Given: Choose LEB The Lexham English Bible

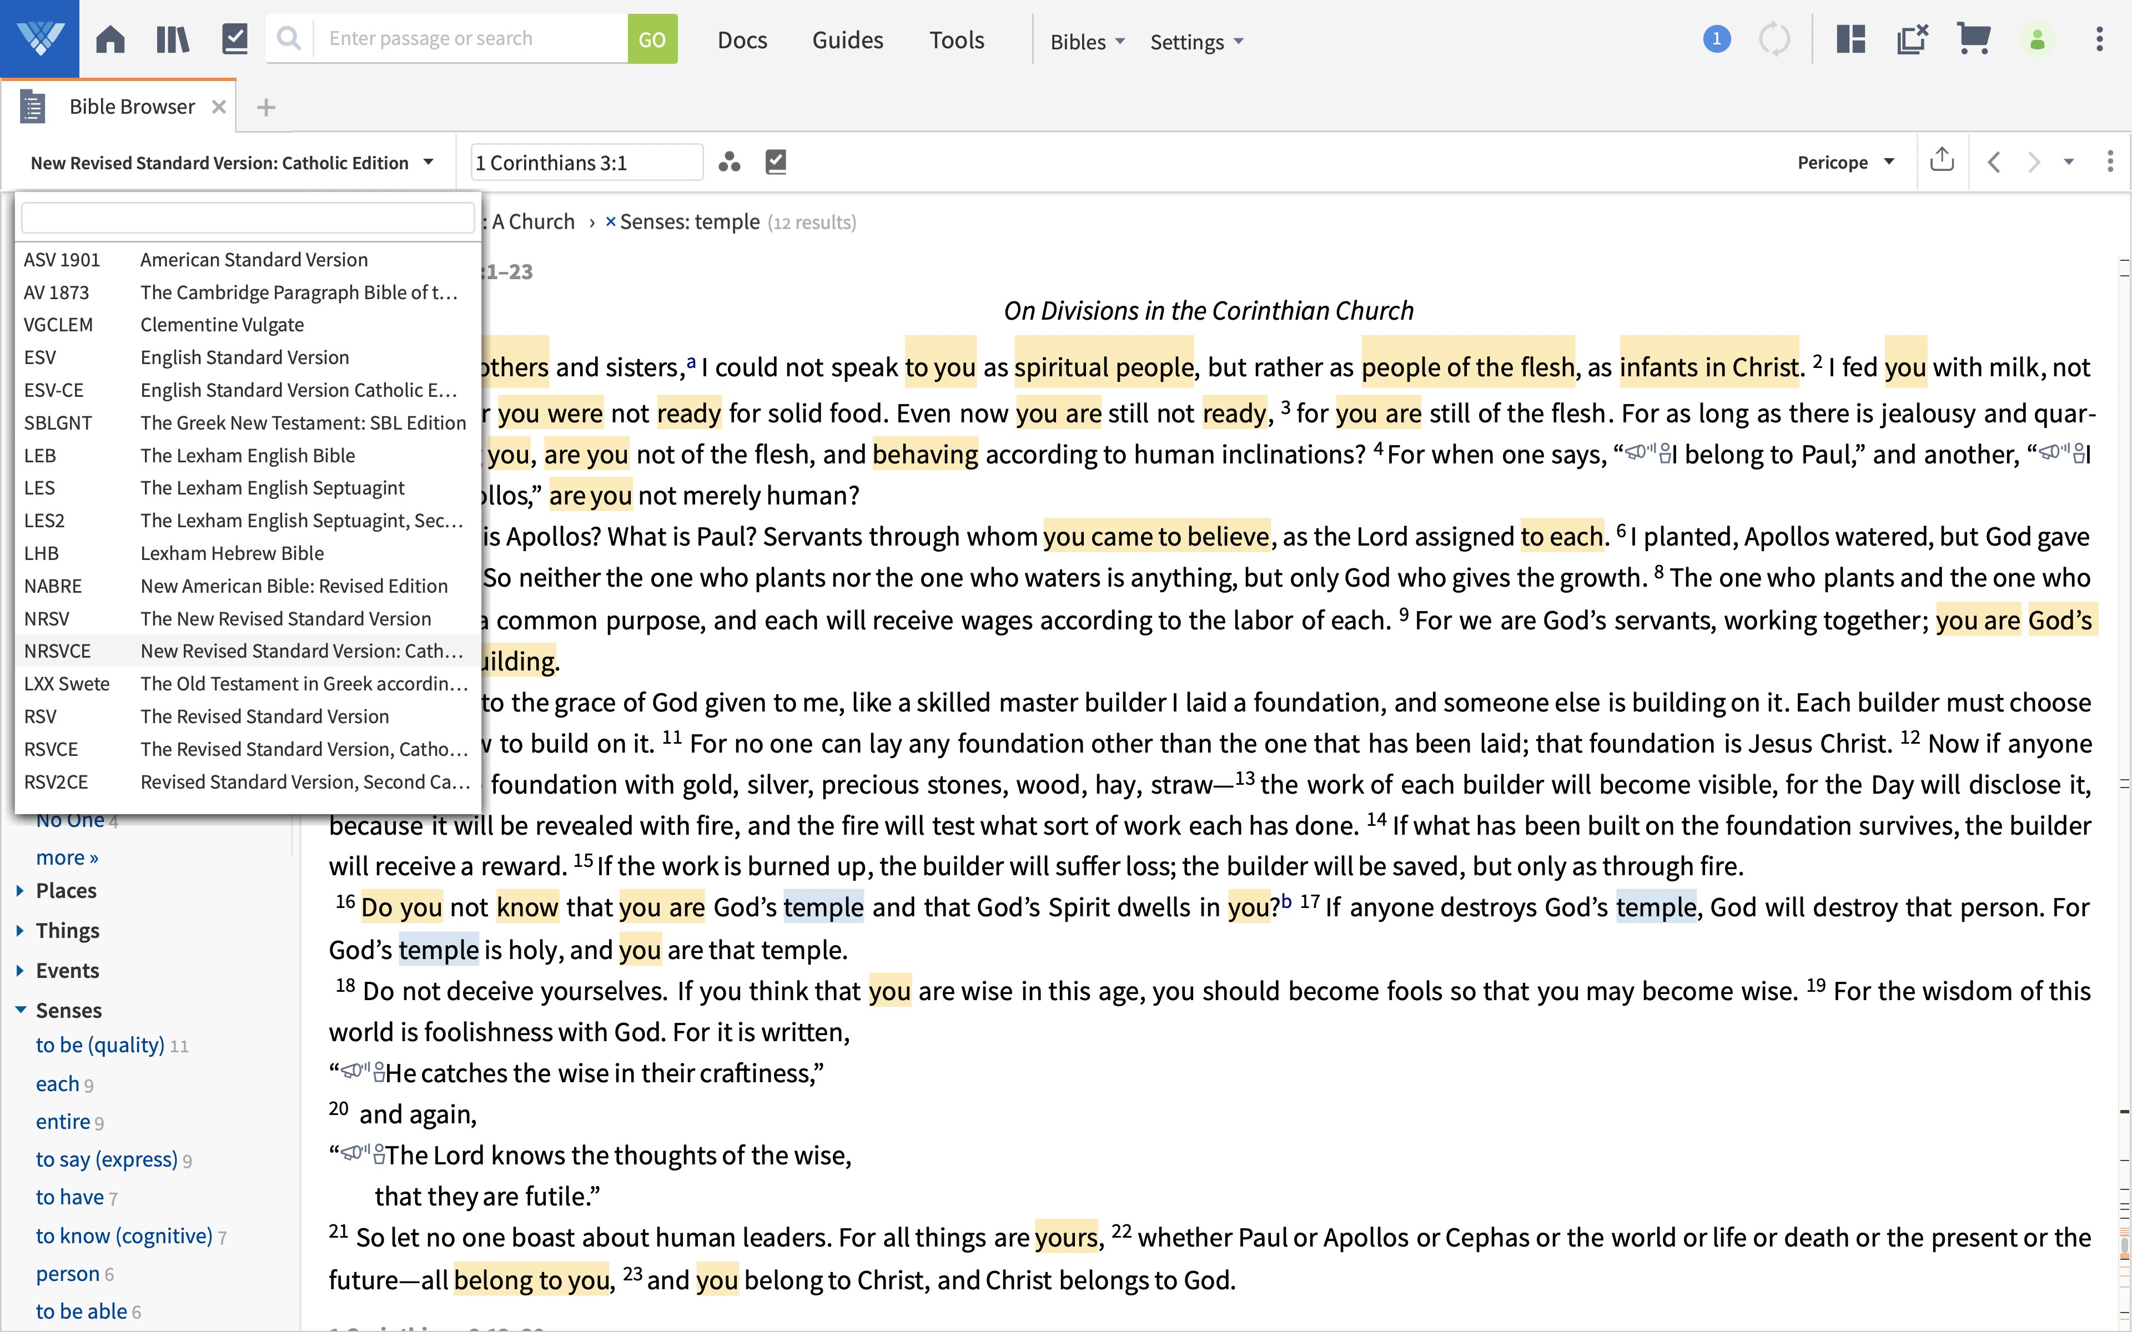Looking at the screenshot, I should (248, 456).
